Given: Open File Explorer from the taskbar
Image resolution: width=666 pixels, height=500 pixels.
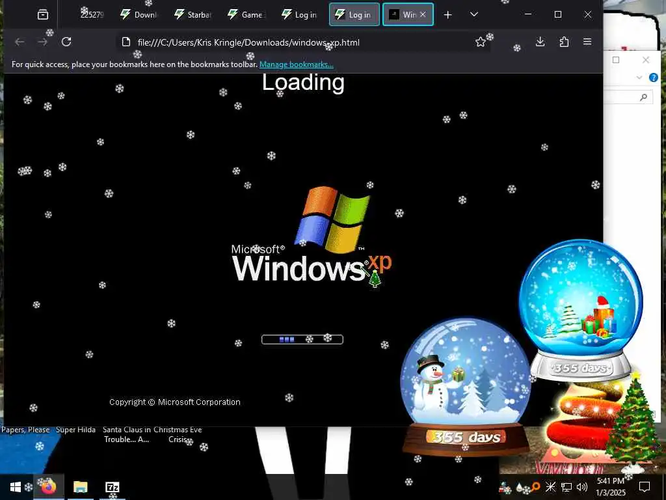Looking at the screenshot, I should (x=80, y=487).
